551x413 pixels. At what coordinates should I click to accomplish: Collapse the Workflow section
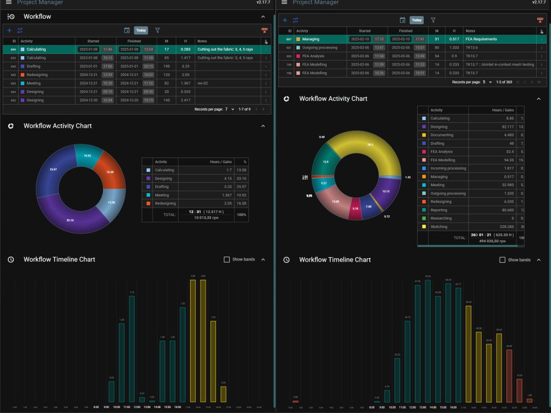(263, 17)
